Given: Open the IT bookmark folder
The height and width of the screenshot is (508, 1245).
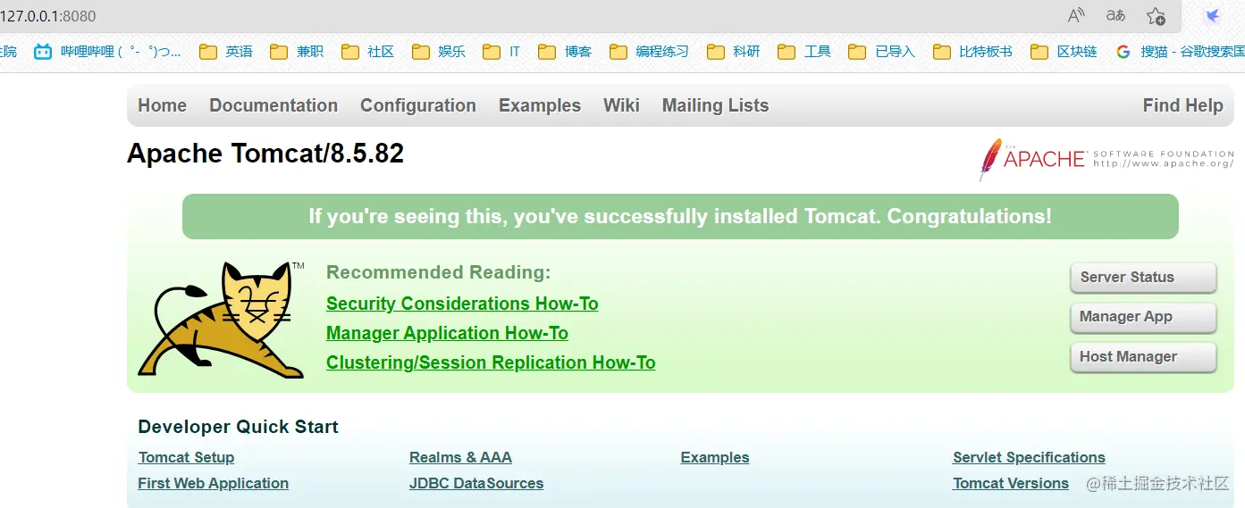Looking at the screenshot, I should (501, 52).
